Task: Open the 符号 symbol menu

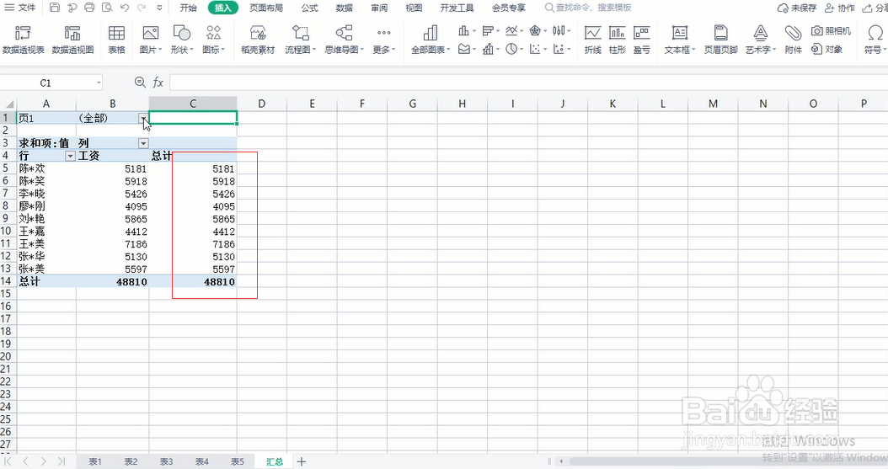Action: coord(875,39)
